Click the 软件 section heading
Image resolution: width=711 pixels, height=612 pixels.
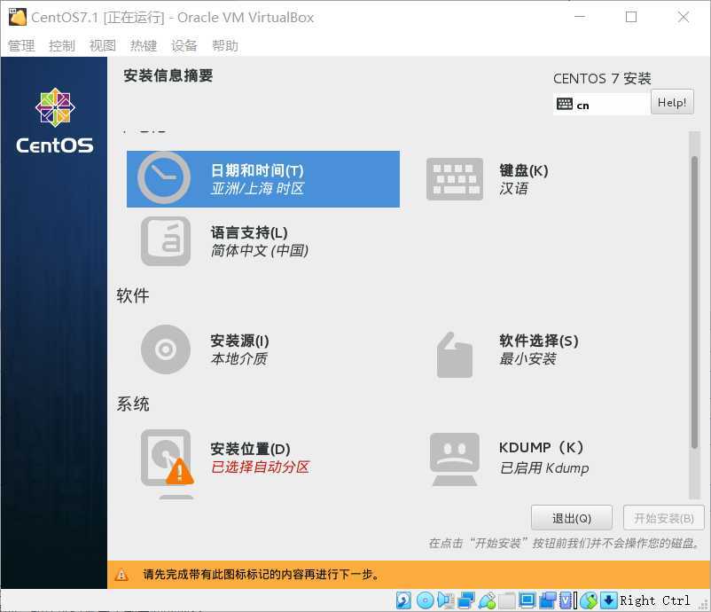(x=132, y=295)
